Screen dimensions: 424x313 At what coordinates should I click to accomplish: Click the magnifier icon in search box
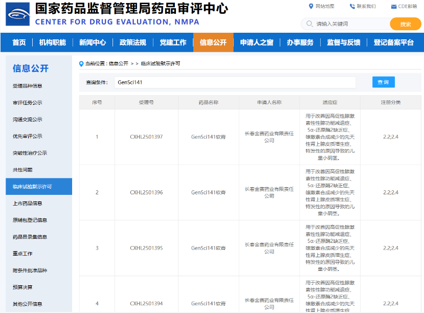tap(309, 24)
